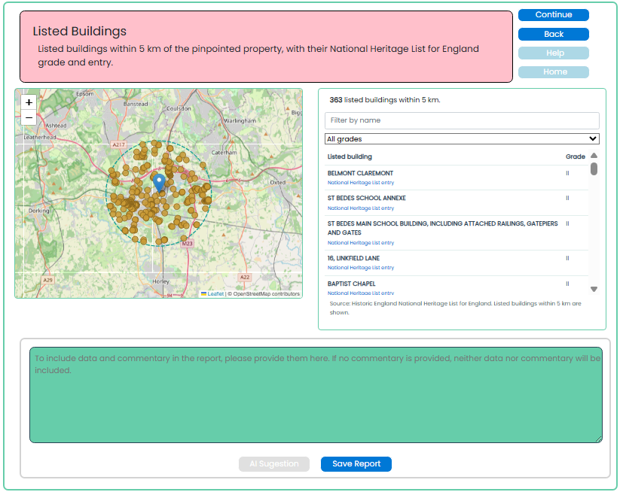
Task: Click the M23 road label on map
Action: pos(187,243)
